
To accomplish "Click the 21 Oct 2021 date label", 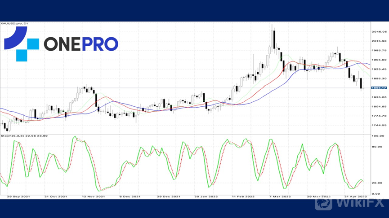I will [56, 196].
